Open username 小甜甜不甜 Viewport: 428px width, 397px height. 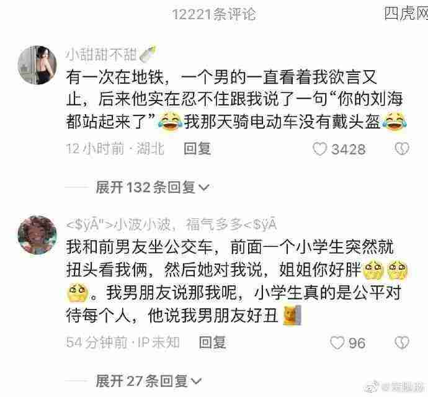(x=101, y=55)
